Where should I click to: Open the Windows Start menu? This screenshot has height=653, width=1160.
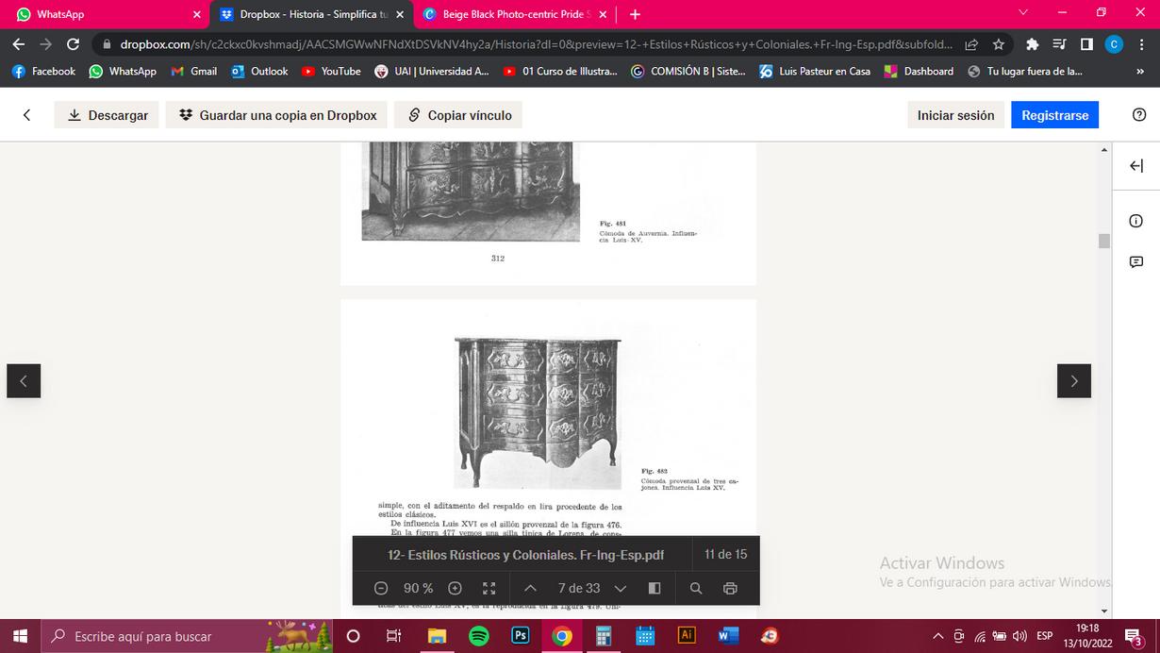[x=20, y=636]
